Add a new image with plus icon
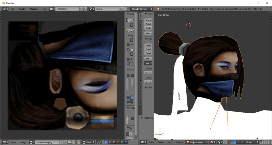272x145 pixels. tap(65, 142)
